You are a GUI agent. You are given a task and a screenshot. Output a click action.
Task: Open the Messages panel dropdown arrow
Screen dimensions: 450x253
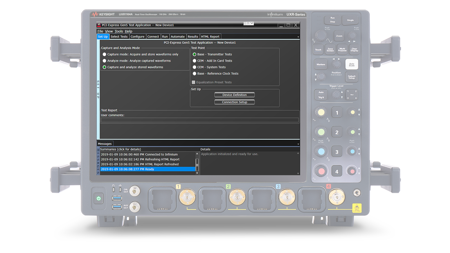298,144
